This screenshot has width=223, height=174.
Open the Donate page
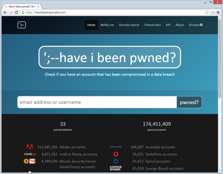pos(196,25)
